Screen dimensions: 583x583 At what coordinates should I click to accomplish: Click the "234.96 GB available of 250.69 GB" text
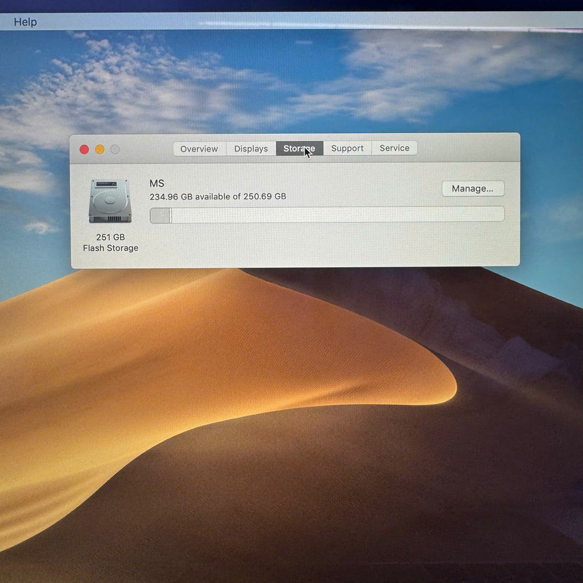(218, 196)
